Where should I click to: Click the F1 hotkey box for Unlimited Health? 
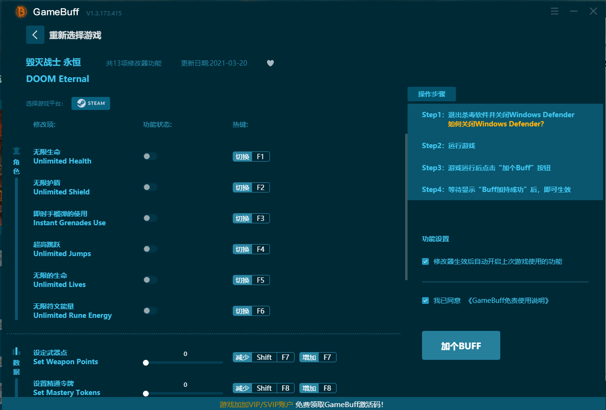pos(260,157)
